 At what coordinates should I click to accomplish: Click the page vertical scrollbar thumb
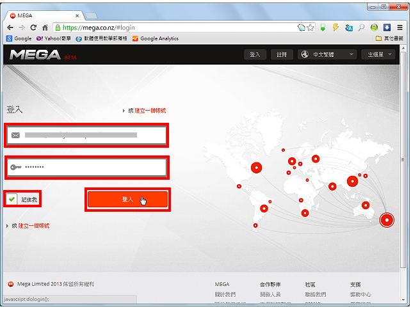point(403,160)
